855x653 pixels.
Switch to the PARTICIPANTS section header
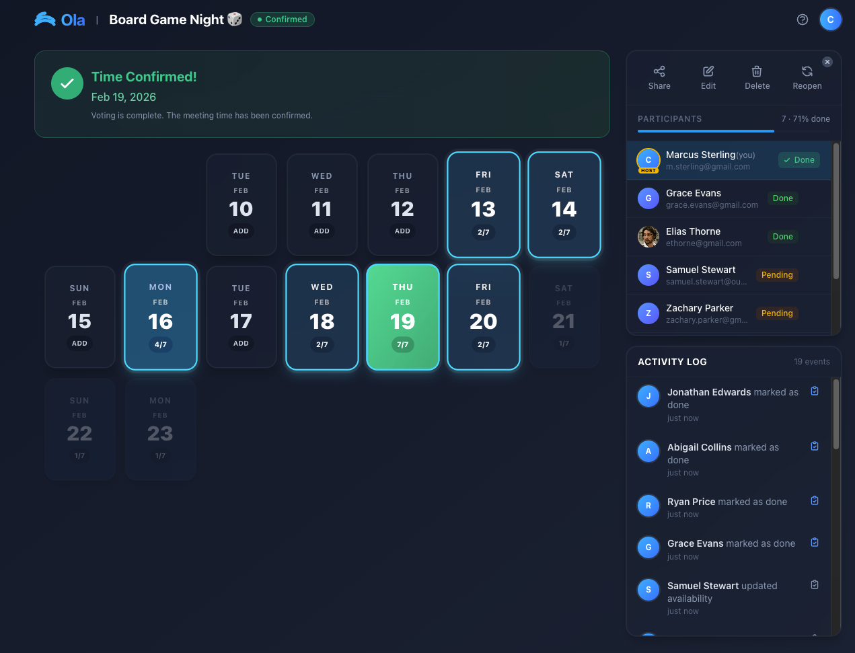[670, 119]
